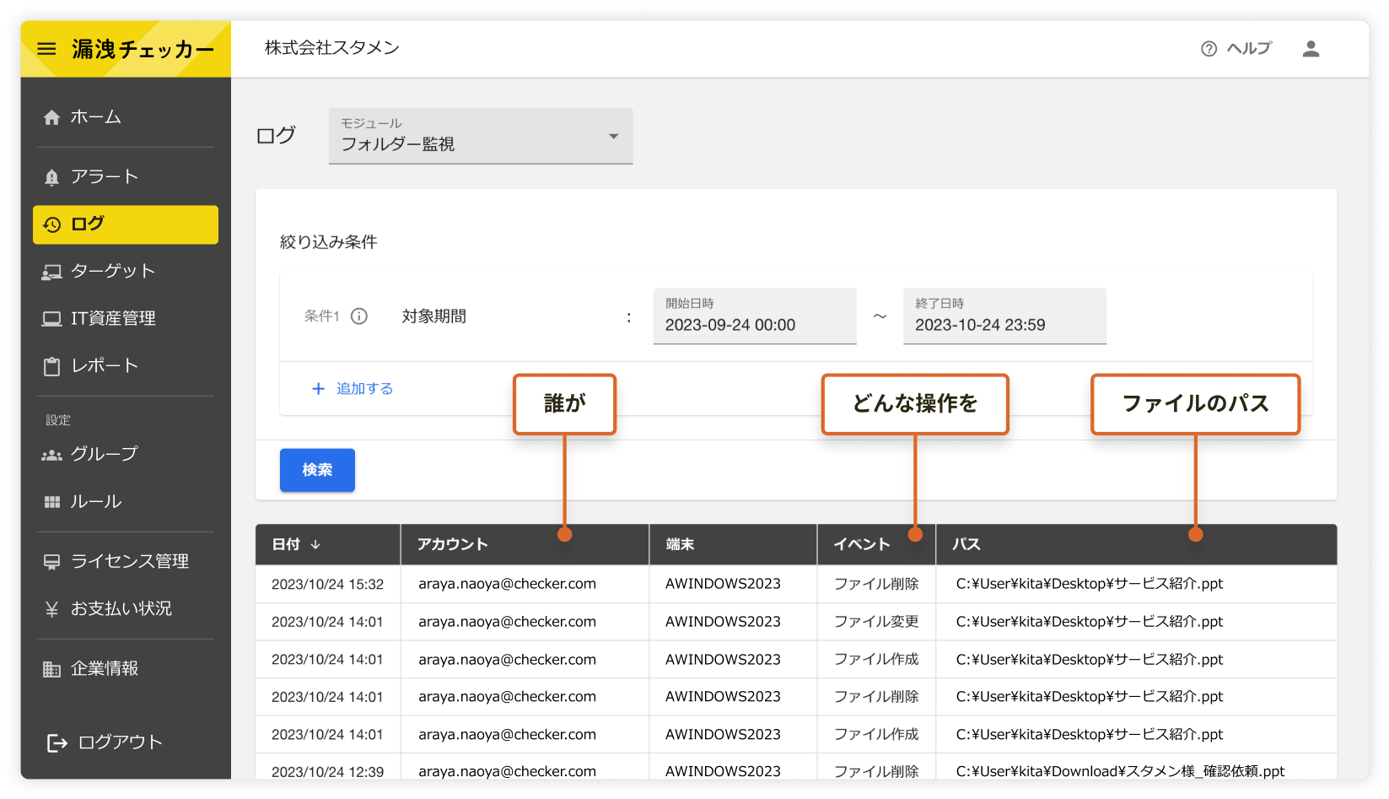Click the 開始日時 input field

pos(755,316)
